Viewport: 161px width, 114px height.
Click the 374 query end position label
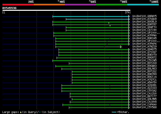(127, 12)
